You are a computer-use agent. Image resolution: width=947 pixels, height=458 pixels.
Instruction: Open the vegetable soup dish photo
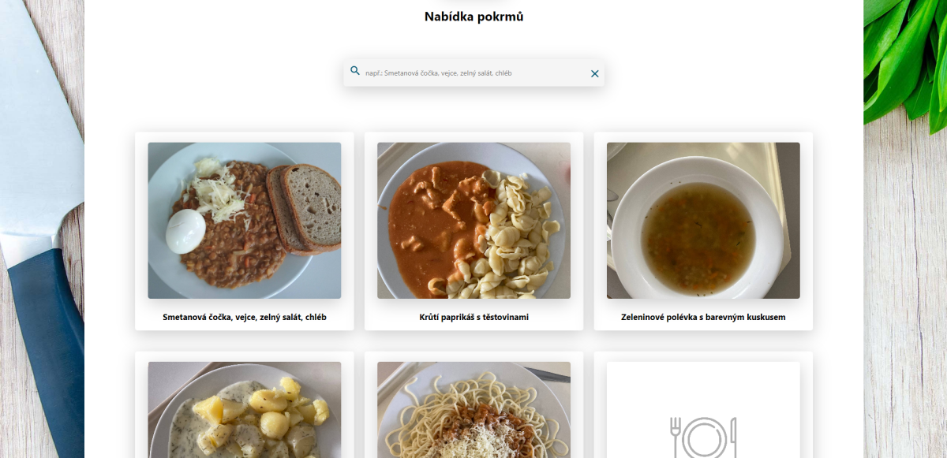(703, 221)
